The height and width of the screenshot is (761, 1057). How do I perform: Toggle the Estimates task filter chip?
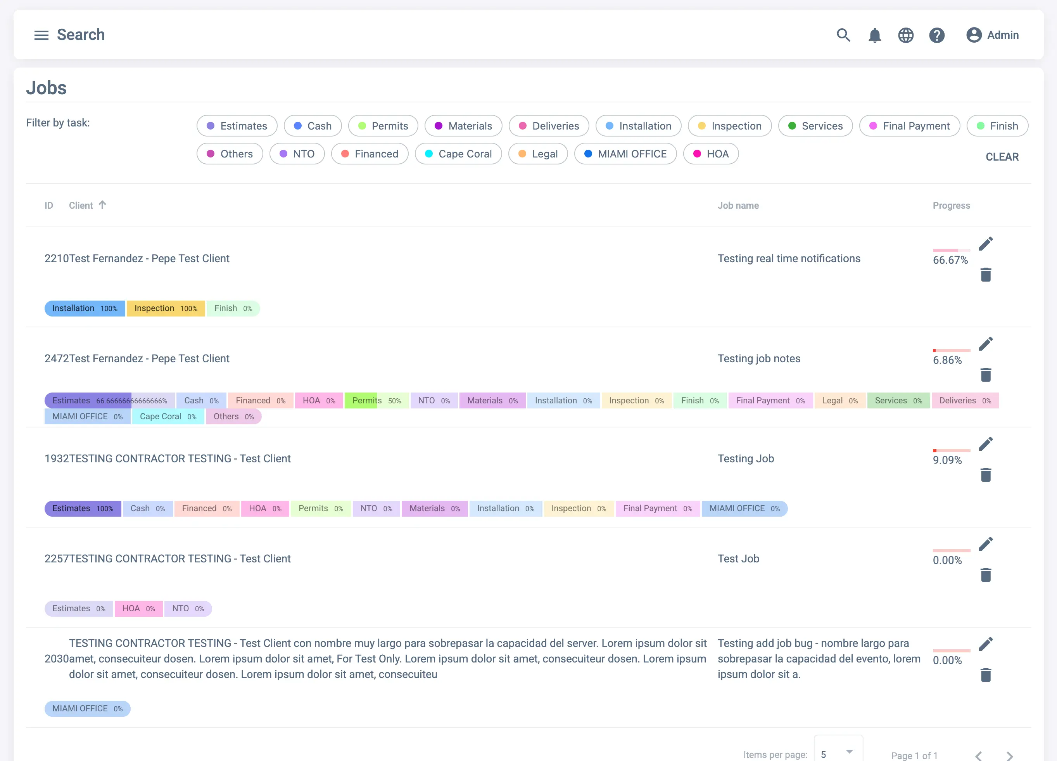tap(237, 126)
